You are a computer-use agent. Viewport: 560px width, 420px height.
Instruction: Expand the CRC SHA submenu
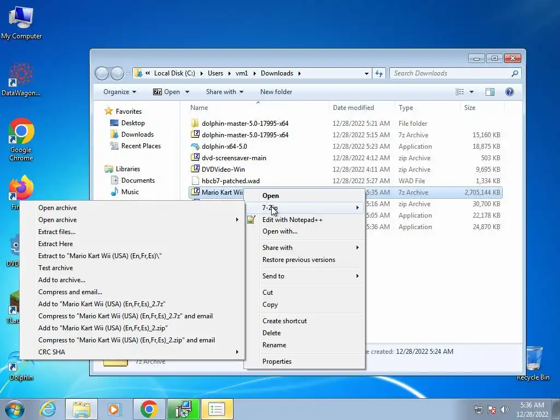(132, 352)
